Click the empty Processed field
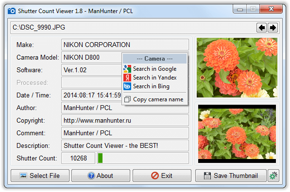This screenshot has height=192, width=290. tap(91, 82)
